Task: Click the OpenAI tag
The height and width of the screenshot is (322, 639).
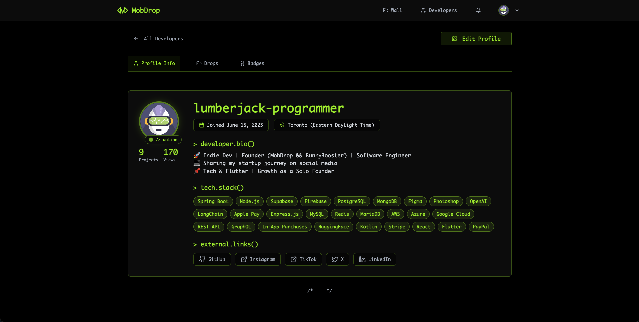Action: pos(478,201)
